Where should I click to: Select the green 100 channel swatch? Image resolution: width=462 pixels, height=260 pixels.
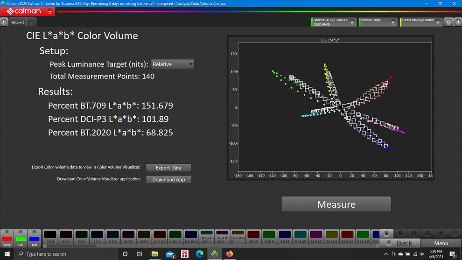coord(21,239)
